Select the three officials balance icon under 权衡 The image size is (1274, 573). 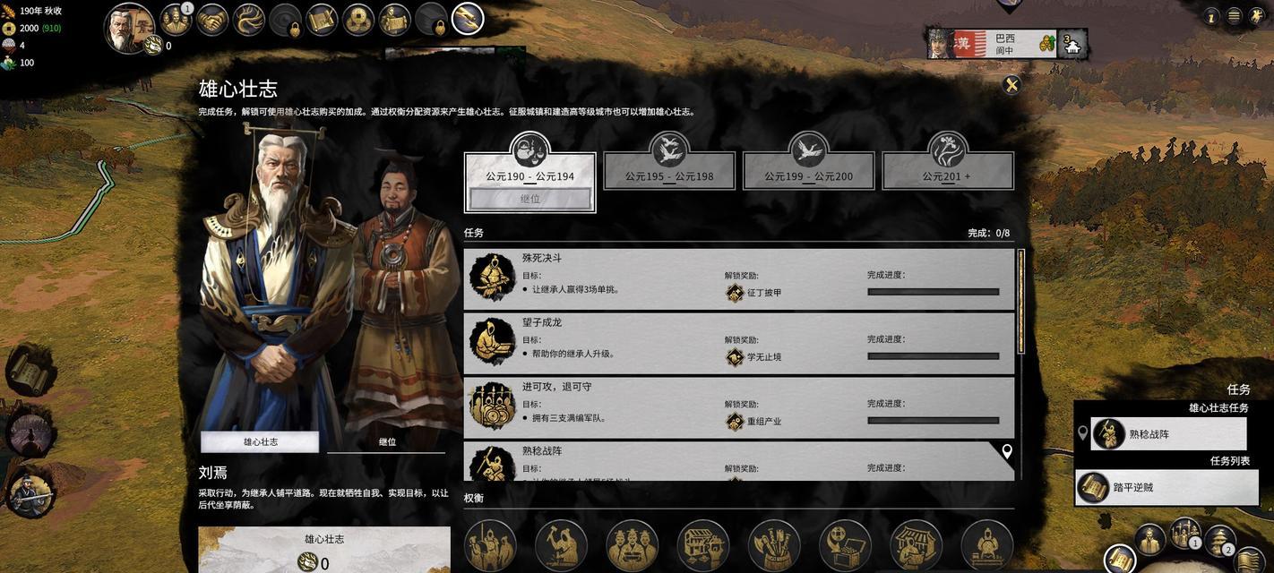click(x=632, y=545)
